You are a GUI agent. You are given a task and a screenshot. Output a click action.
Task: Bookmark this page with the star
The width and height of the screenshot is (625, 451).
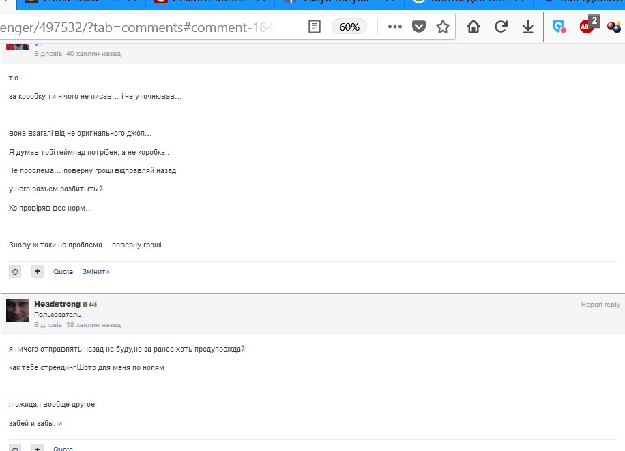click(443, 27)
